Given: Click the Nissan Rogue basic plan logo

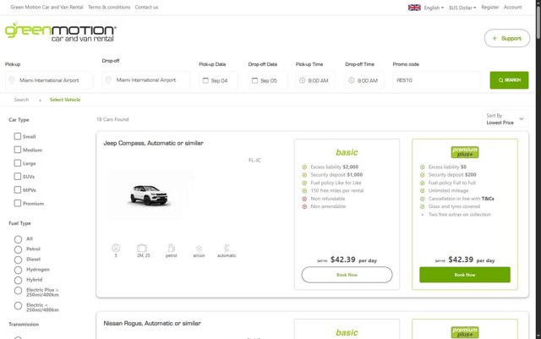Looking at the screenshot, I should pyautogui.click(x=347, y=332).
